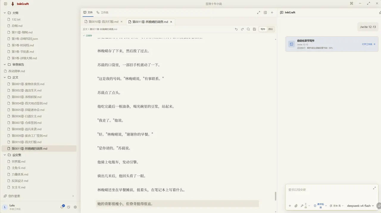Viewport: 381px width, 213px height.
Task: Open the 请求批准 permission dropdown
Action: tap(320, 206)
